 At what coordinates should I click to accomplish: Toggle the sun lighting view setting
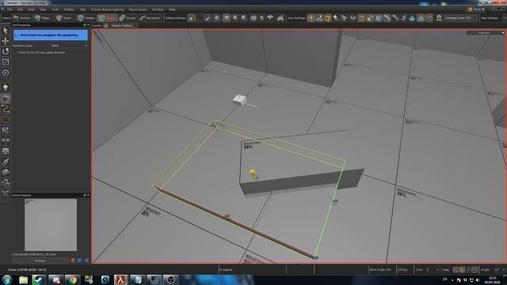439,18
